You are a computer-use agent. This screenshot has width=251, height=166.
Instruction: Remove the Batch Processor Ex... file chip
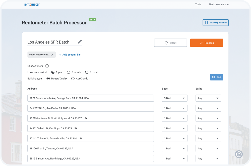(52, 55)
